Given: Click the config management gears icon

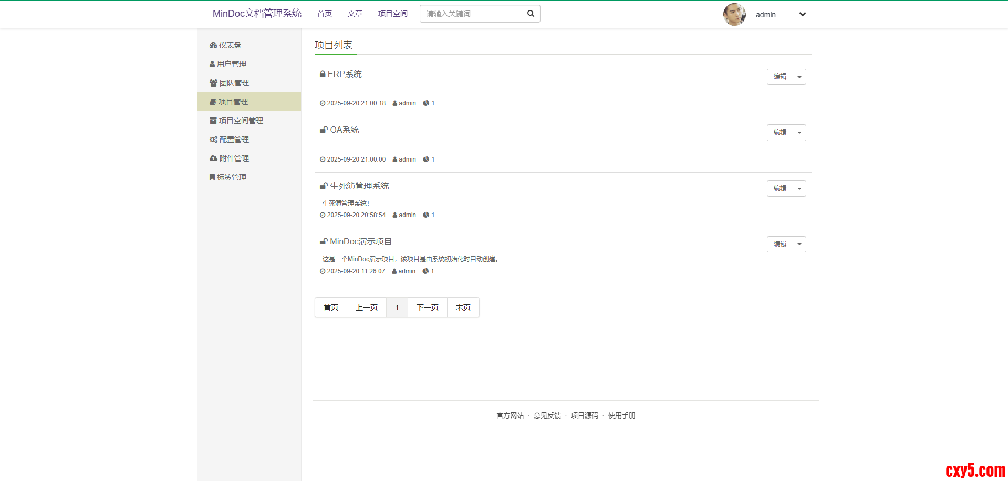Looking at the screenshot, I should (x=213, y=140).
